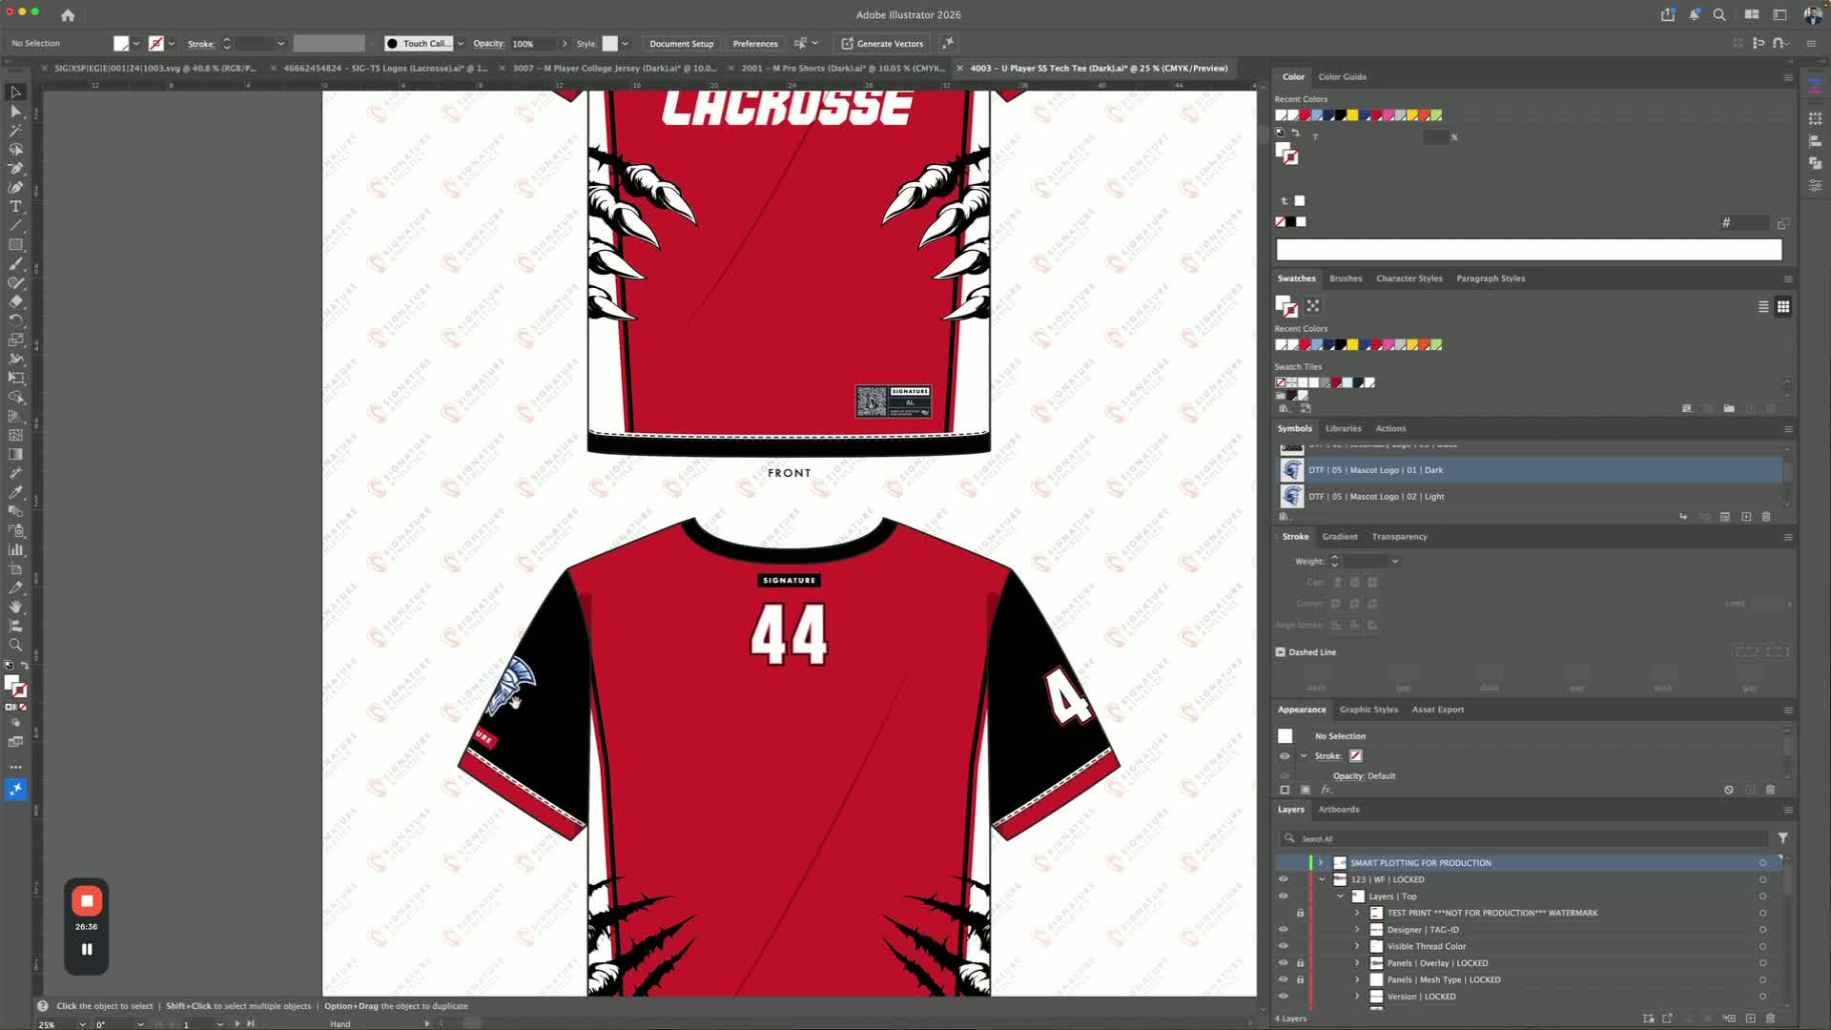1831x1030 pixels.
Task: Open the Style dropdown in control bar
Action: (x=625, y=44)
